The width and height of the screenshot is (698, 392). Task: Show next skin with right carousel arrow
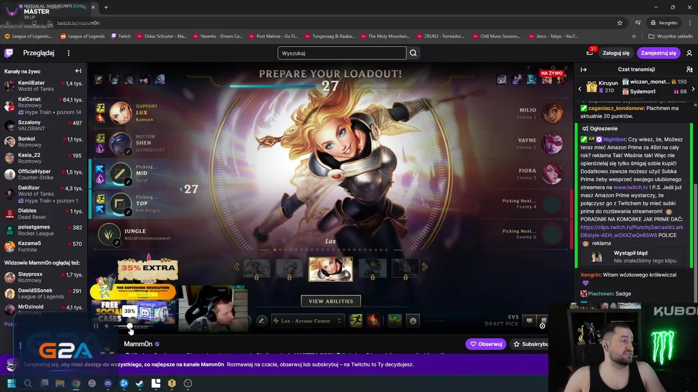(x=425, y=267)
